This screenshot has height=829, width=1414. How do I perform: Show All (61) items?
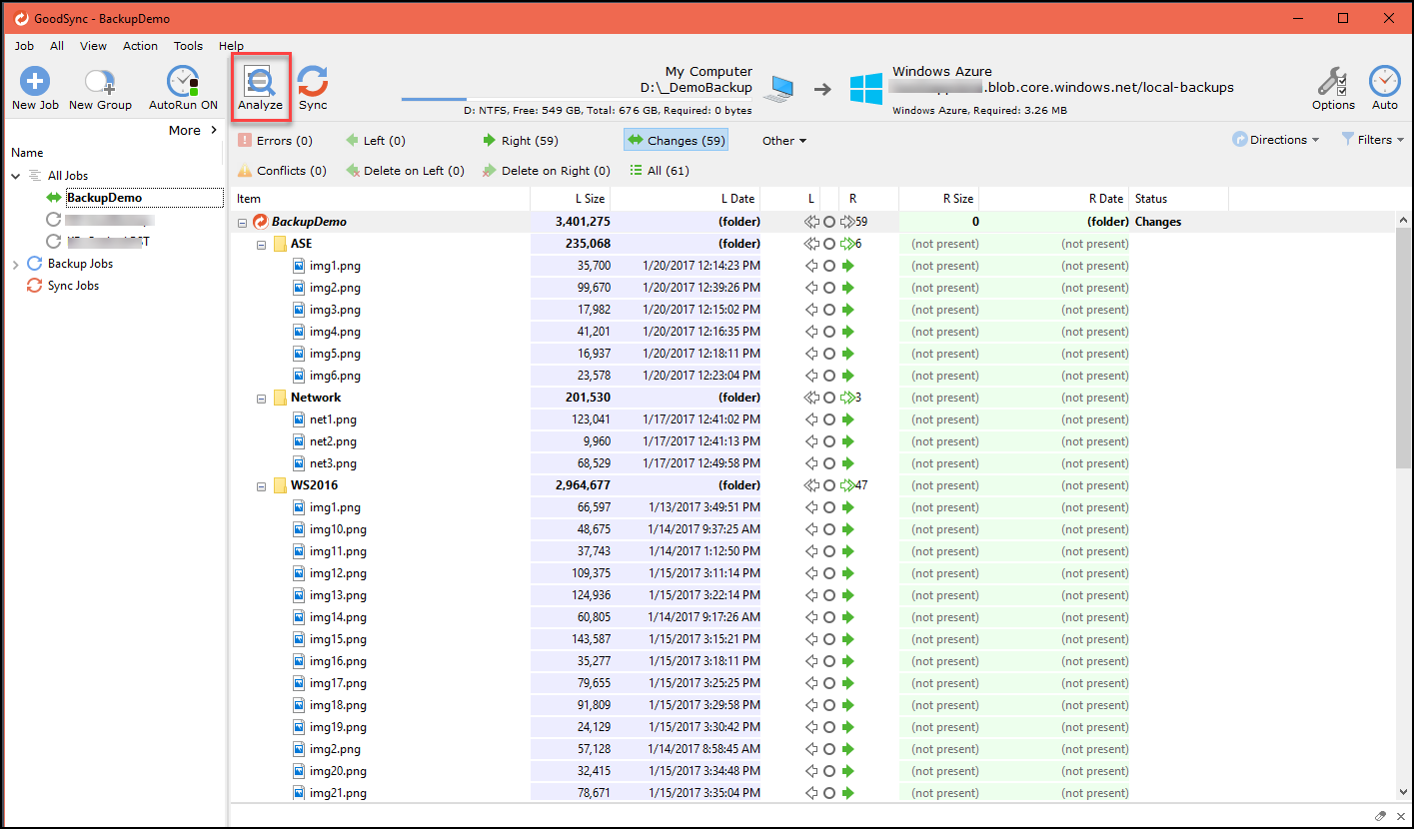(660, 171)
